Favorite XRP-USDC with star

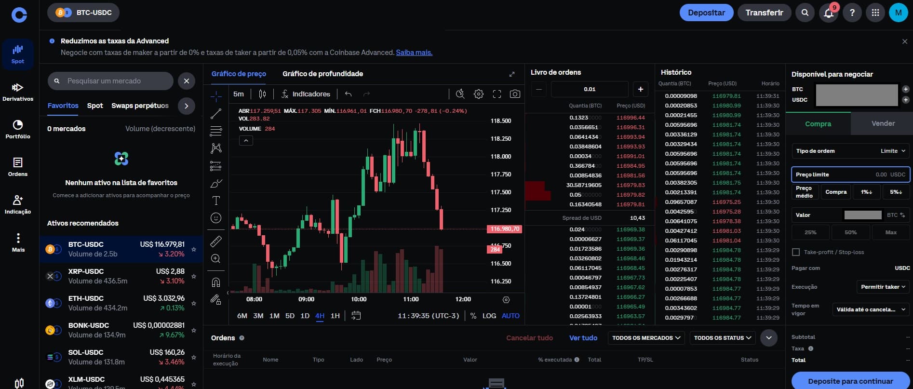click(x=194, y=276)
